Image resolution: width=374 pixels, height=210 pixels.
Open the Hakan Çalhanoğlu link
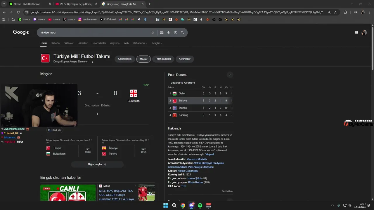point(188,171)
